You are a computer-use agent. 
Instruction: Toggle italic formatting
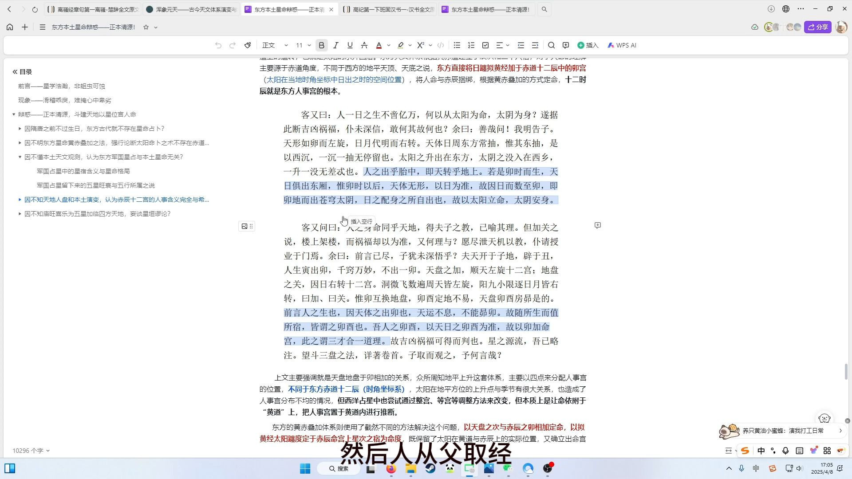[336, 45]
